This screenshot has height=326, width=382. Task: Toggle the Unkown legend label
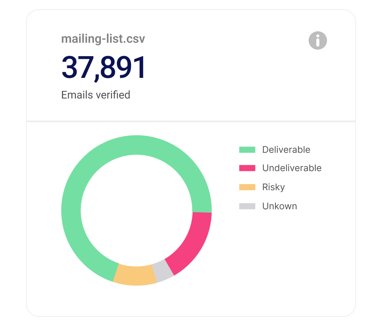click(x=280, y=206)
